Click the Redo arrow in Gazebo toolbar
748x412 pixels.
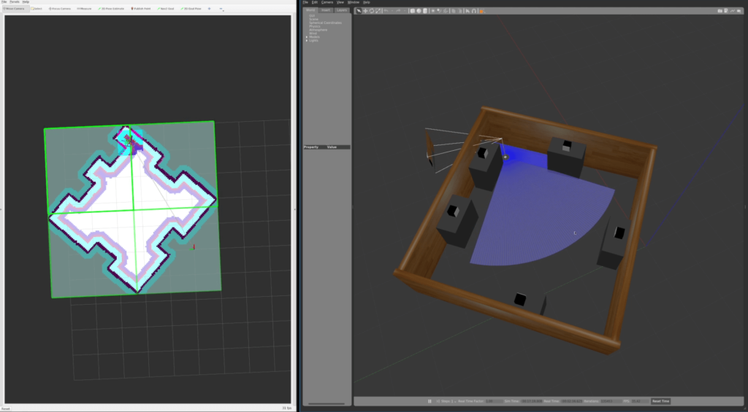(x=398, y=11)
